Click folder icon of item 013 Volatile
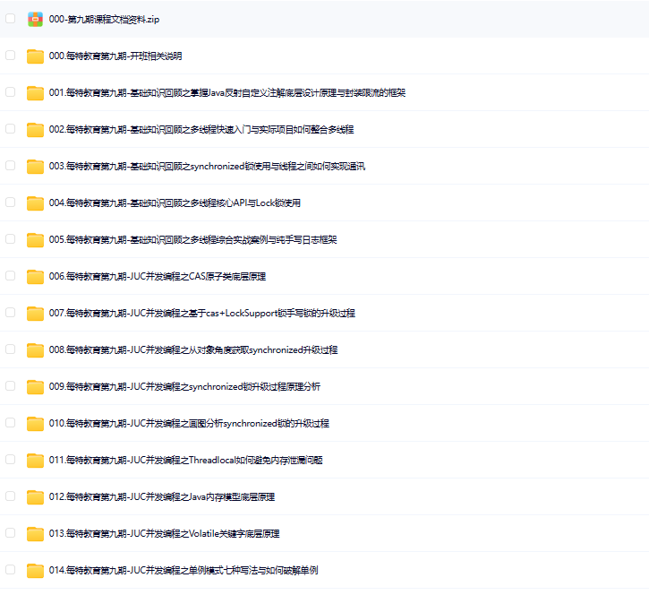 pos(35,534)
